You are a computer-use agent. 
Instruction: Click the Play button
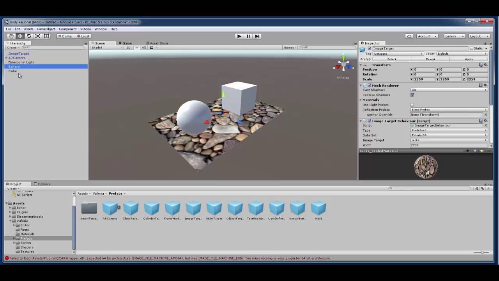point(239,36)
